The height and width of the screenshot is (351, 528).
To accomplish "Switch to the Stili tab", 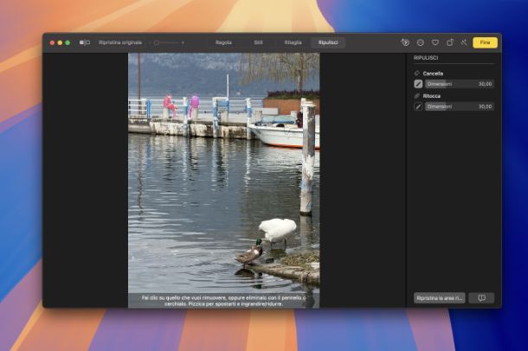I will (258, 42).
